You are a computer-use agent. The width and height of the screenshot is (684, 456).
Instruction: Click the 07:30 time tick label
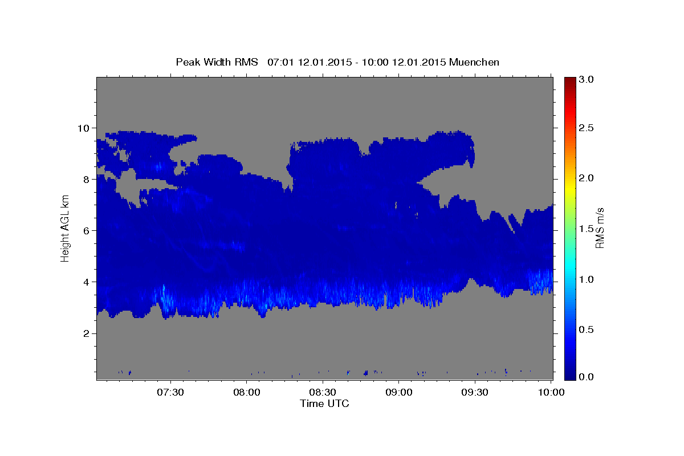tap(170, 392)
